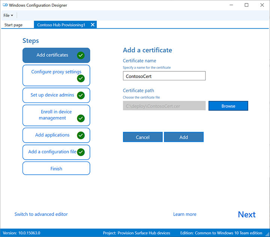270x237 pixels.
Task: Follow the Learn more link
Action: 184,214
